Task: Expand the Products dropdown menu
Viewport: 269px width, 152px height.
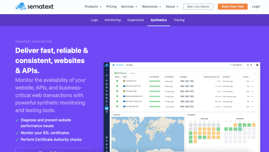Action: [x=93, y=6]
